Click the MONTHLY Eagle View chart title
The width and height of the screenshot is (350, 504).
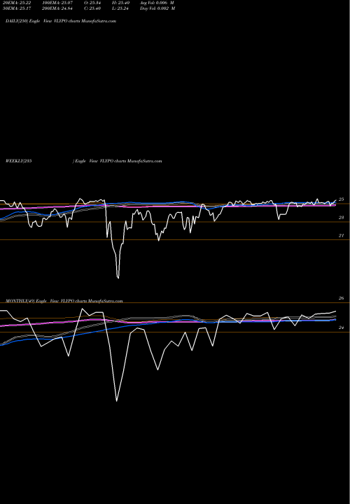point(64,301)
